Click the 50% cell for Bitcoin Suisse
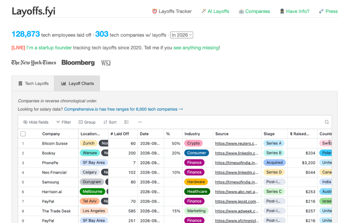This screenshot has height=223, width=351. coord(176,143)
